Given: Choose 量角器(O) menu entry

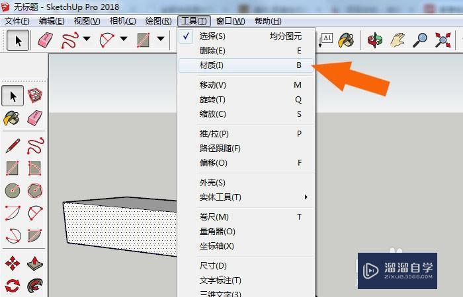Looking at the screenshot, I should pyautogui.click(x=246, y=232).
